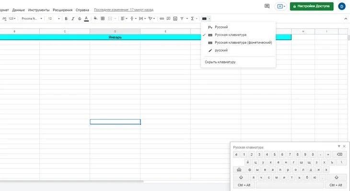Open the Данные menu
350x191 pixels.
[18, 10]
